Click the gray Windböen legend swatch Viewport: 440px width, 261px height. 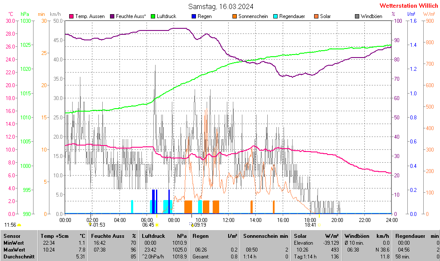pyautogui.click(x=357, y=16)
